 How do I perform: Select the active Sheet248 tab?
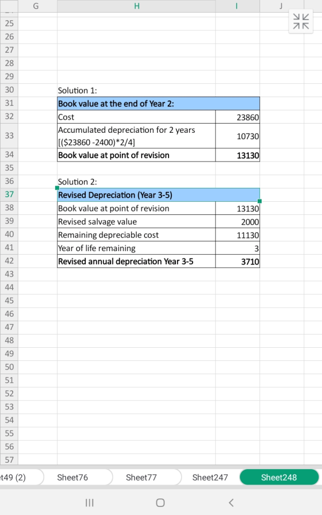[279, 477]
